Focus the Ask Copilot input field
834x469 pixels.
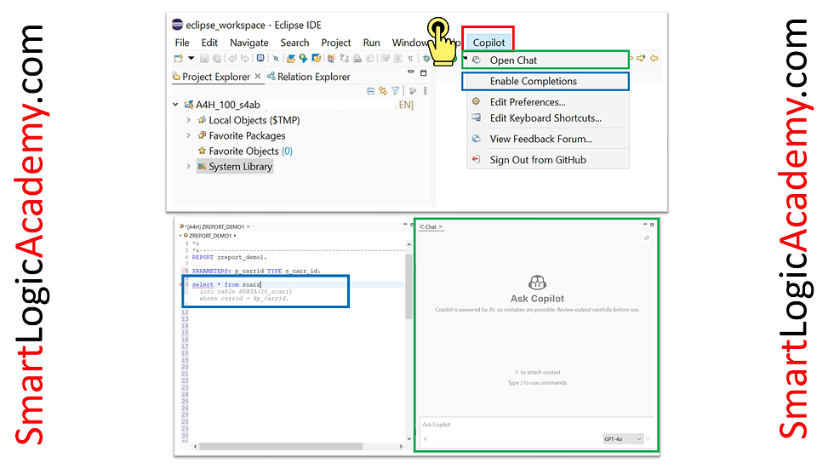coord(536,425)
